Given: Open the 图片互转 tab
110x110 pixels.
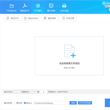Looking at the screenshot, I should coord(51,8).
